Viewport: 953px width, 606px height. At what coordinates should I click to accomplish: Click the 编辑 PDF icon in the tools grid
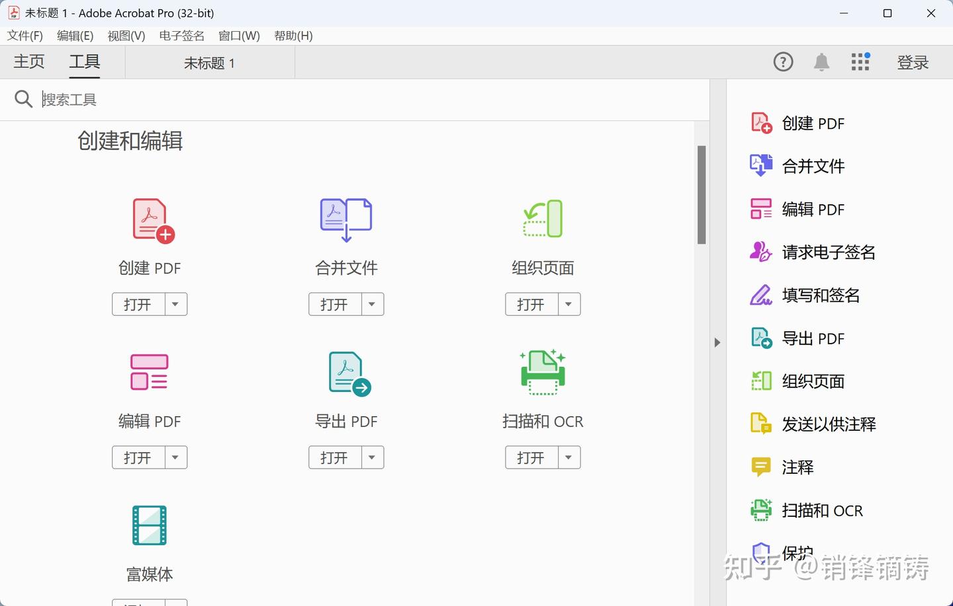(150, 371)
